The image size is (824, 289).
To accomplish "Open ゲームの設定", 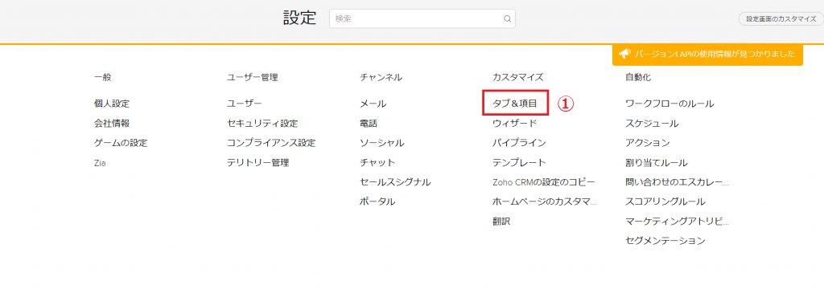I will pyautogui.click(x=121, y=143).
